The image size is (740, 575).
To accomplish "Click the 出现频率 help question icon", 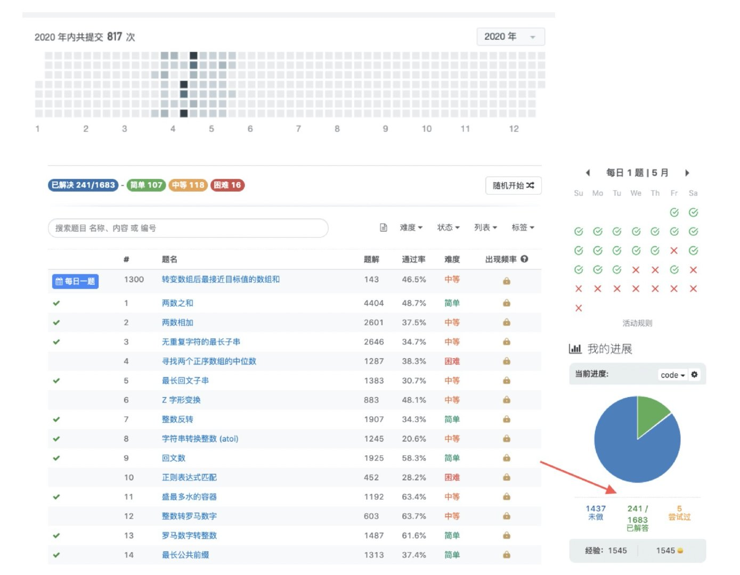I will tap(524, 259).
